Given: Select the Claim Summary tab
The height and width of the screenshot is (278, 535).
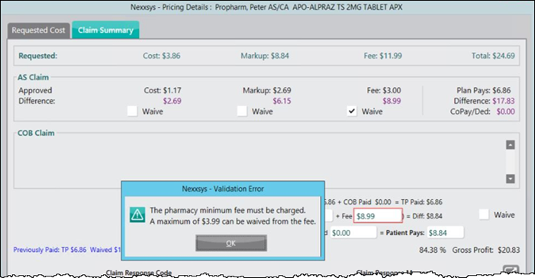Looking at the screenshot, I should coord(105,30).
